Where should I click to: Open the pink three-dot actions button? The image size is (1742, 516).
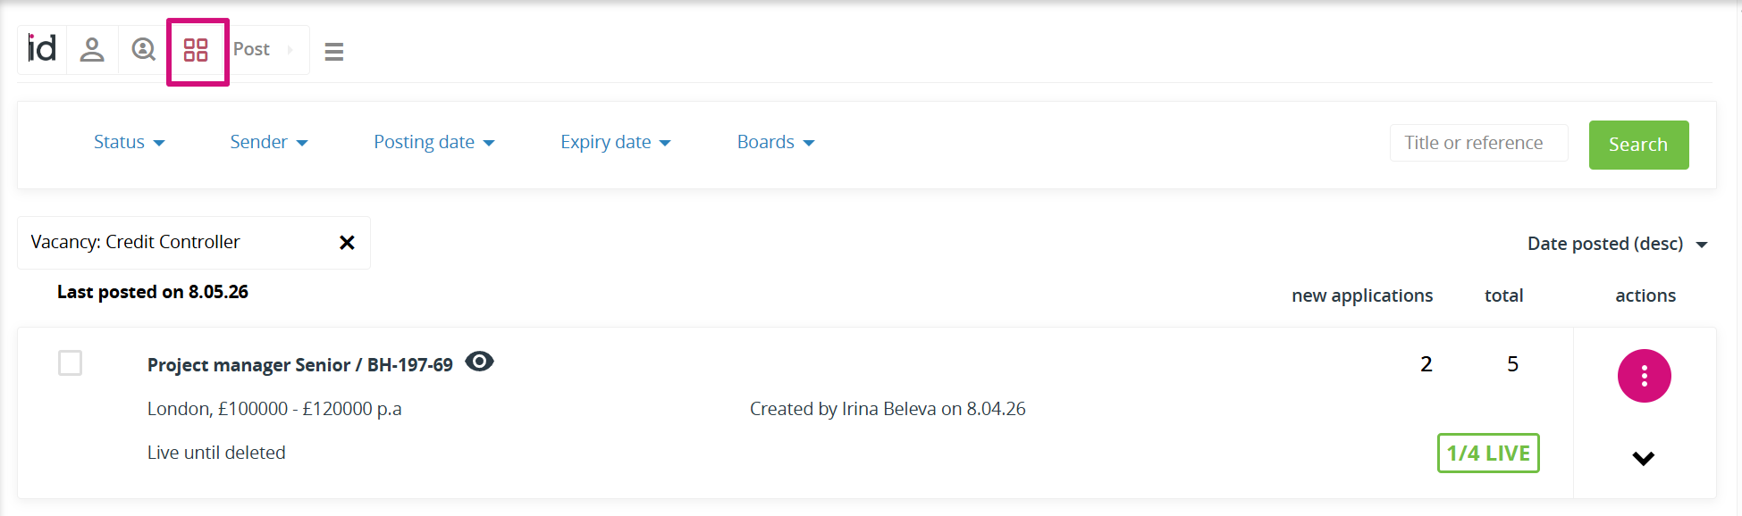[1644, 376]
